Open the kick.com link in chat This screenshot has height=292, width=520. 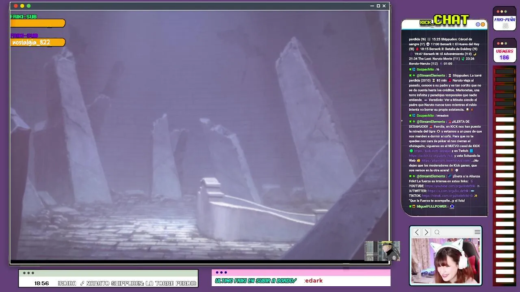tap(432, 151)
